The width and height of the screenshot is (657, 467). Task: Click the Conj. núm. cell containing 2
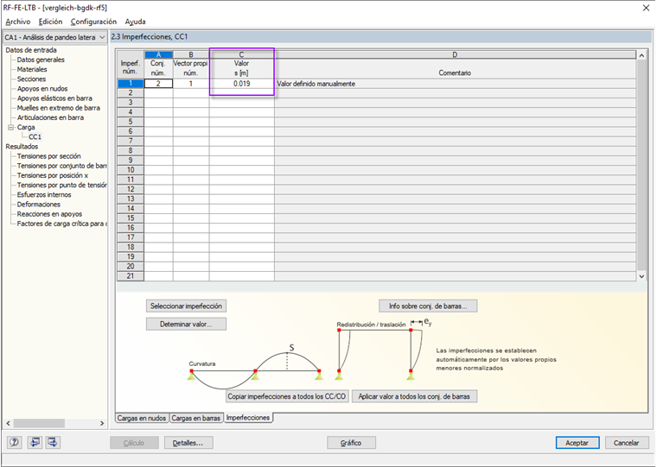[158, 83]
